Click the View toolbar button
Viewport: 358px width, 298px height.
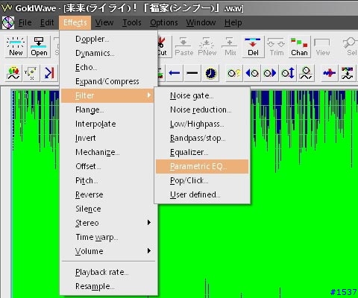click(323, 47)
